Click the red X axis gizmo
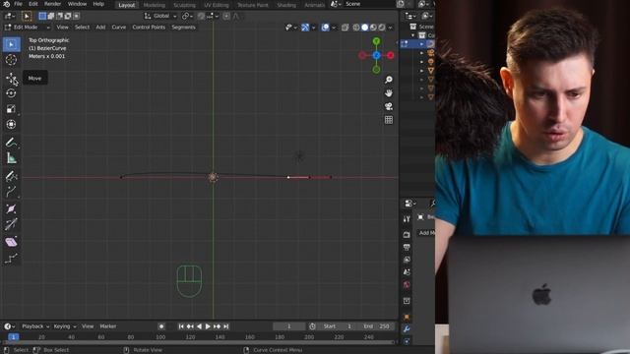Viewport: 630px width, 354px height. [x=390, y=55]
